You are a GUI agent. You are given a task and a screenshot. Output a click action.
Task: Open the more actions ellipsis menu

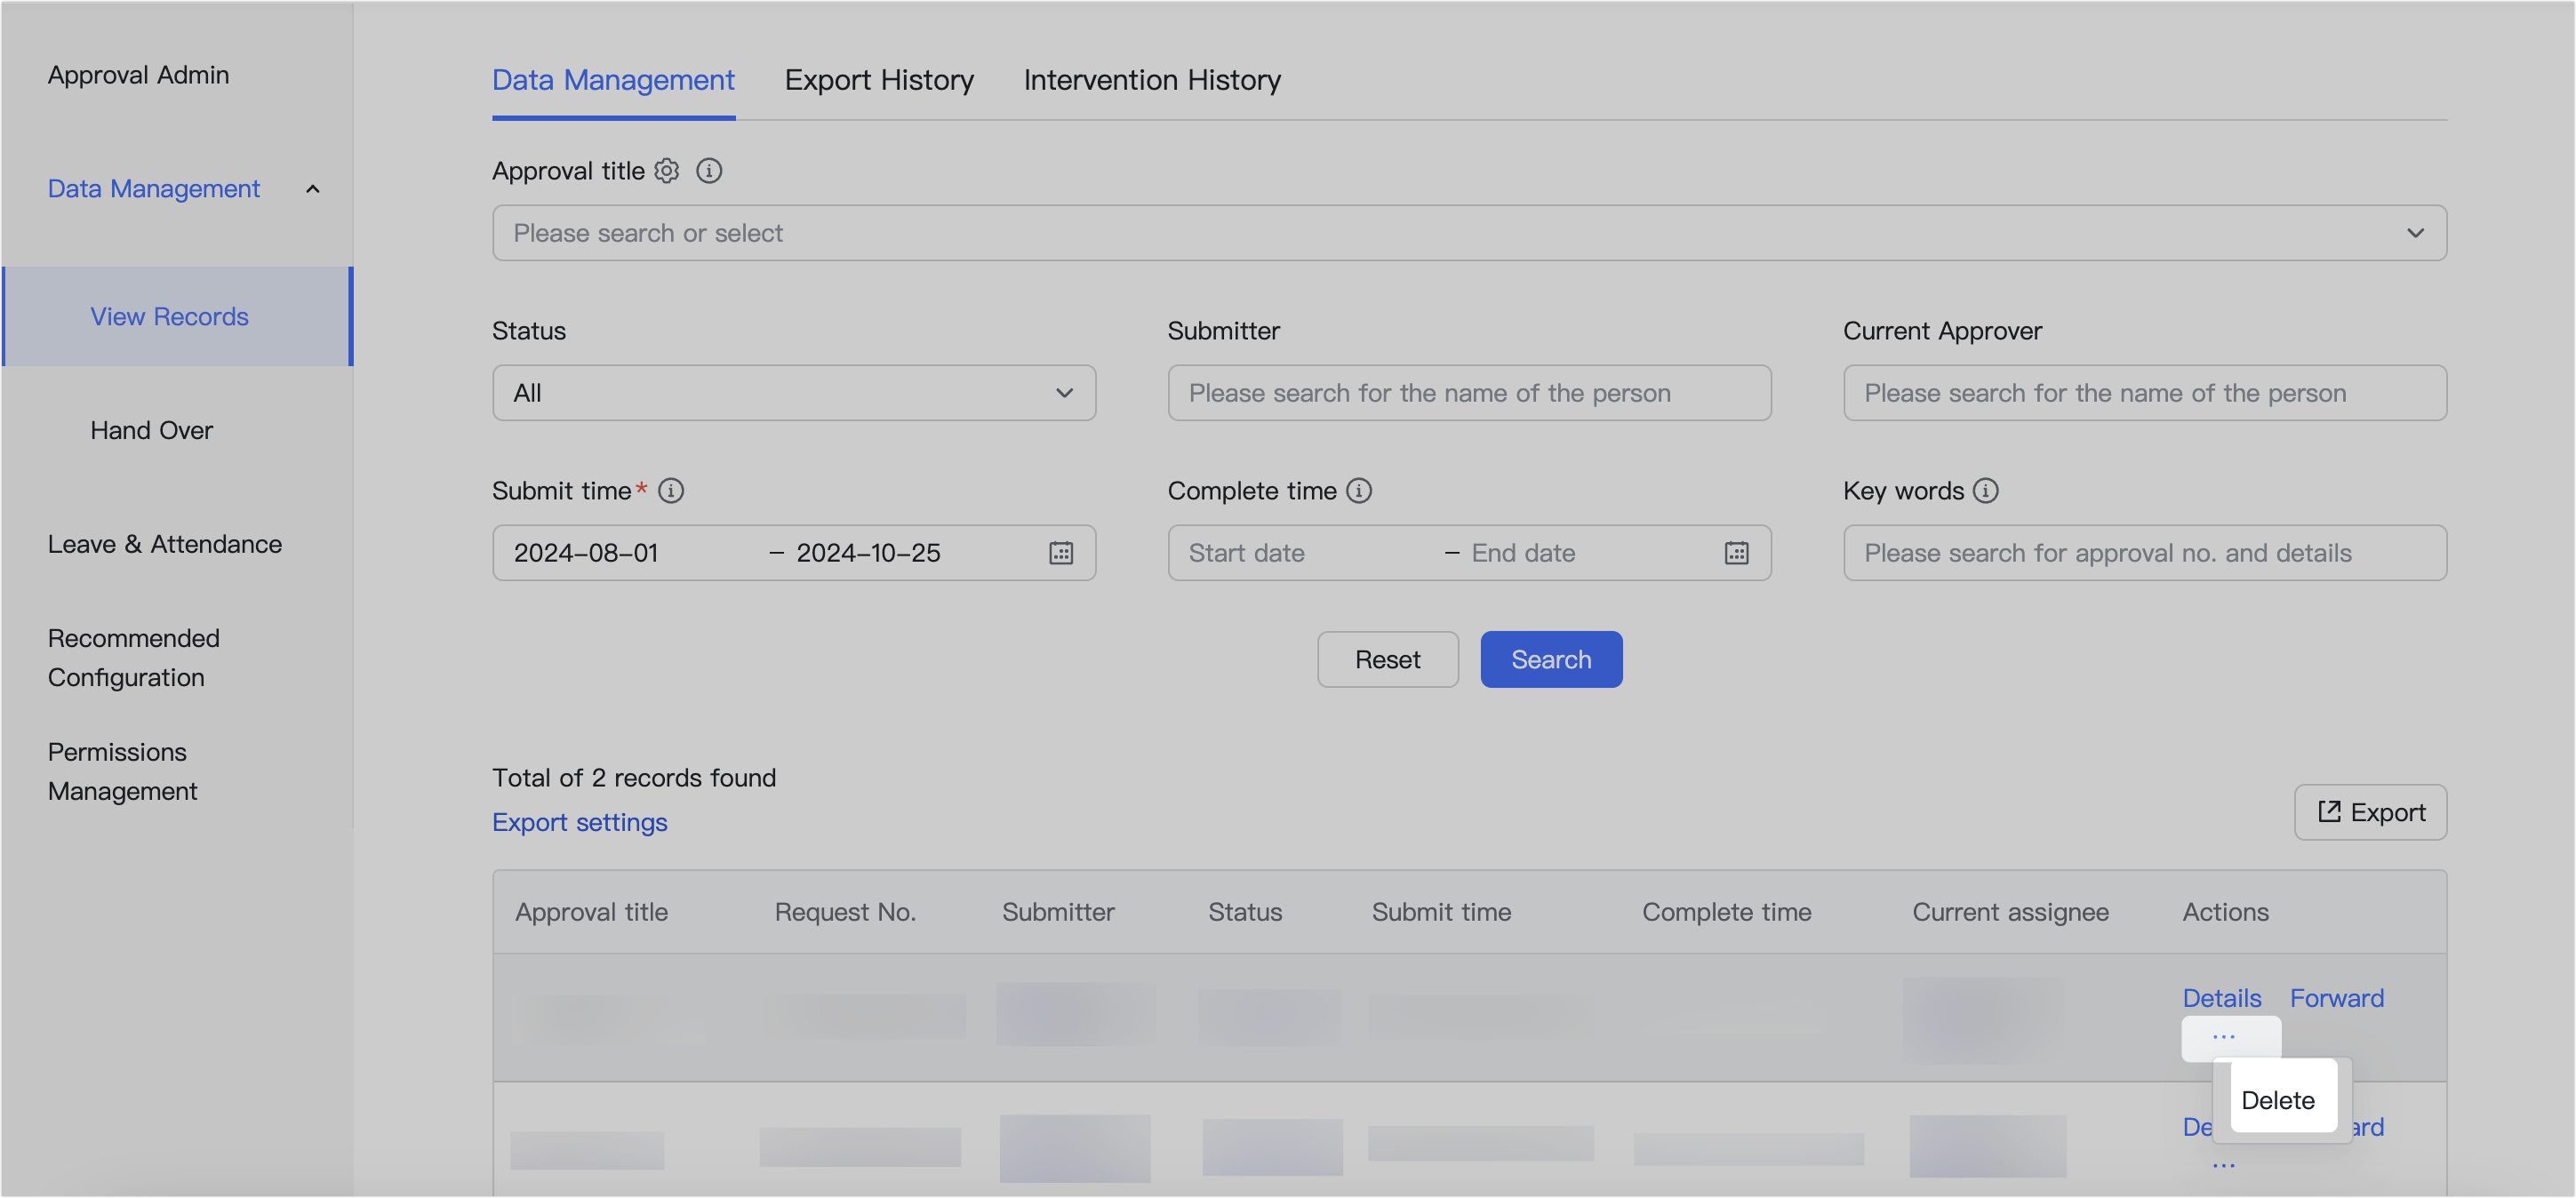point(2224,1038)
